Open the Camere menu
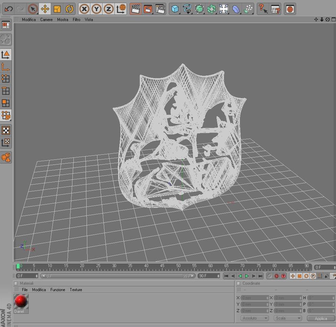Image resolution: width=336 pixels, height=327 pixels. coord(46,20)
